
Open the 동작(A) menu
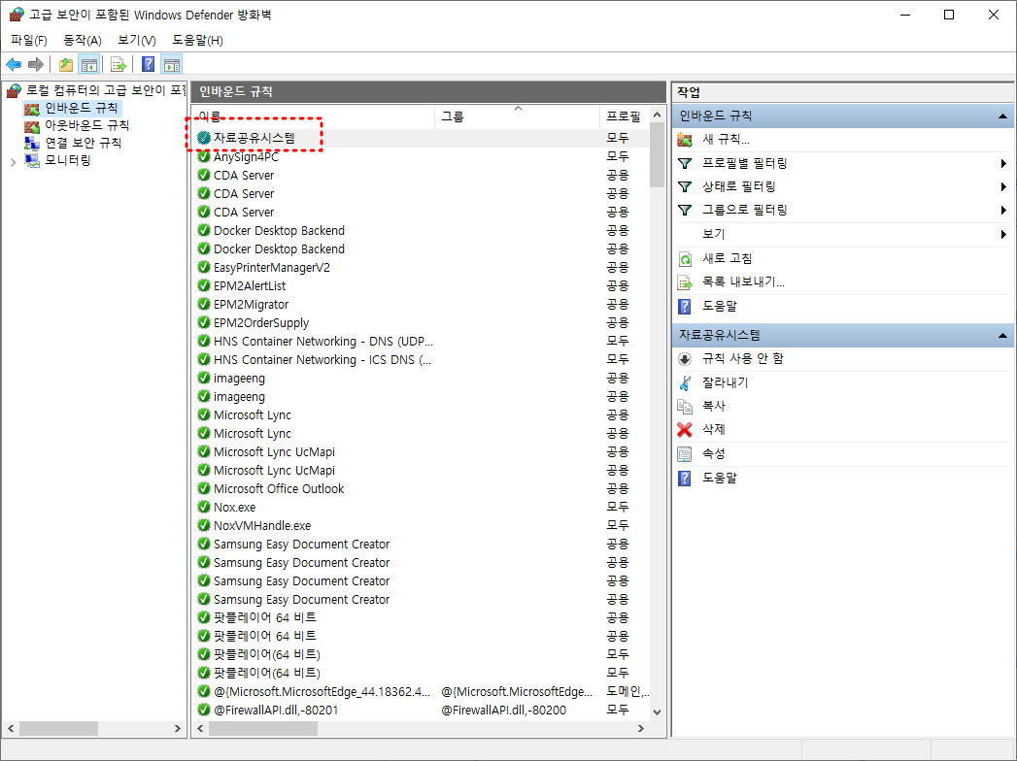83,40
